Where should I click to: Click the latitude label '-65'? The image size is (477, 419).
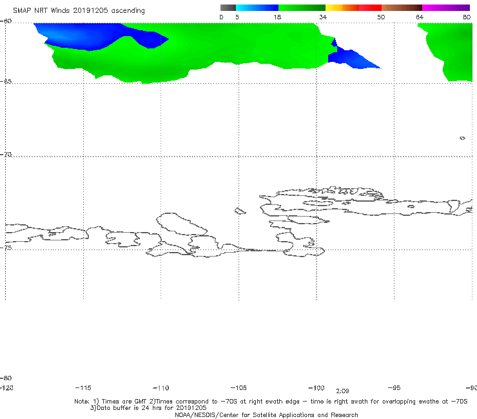pyautogui.click(x=6, y=82)
